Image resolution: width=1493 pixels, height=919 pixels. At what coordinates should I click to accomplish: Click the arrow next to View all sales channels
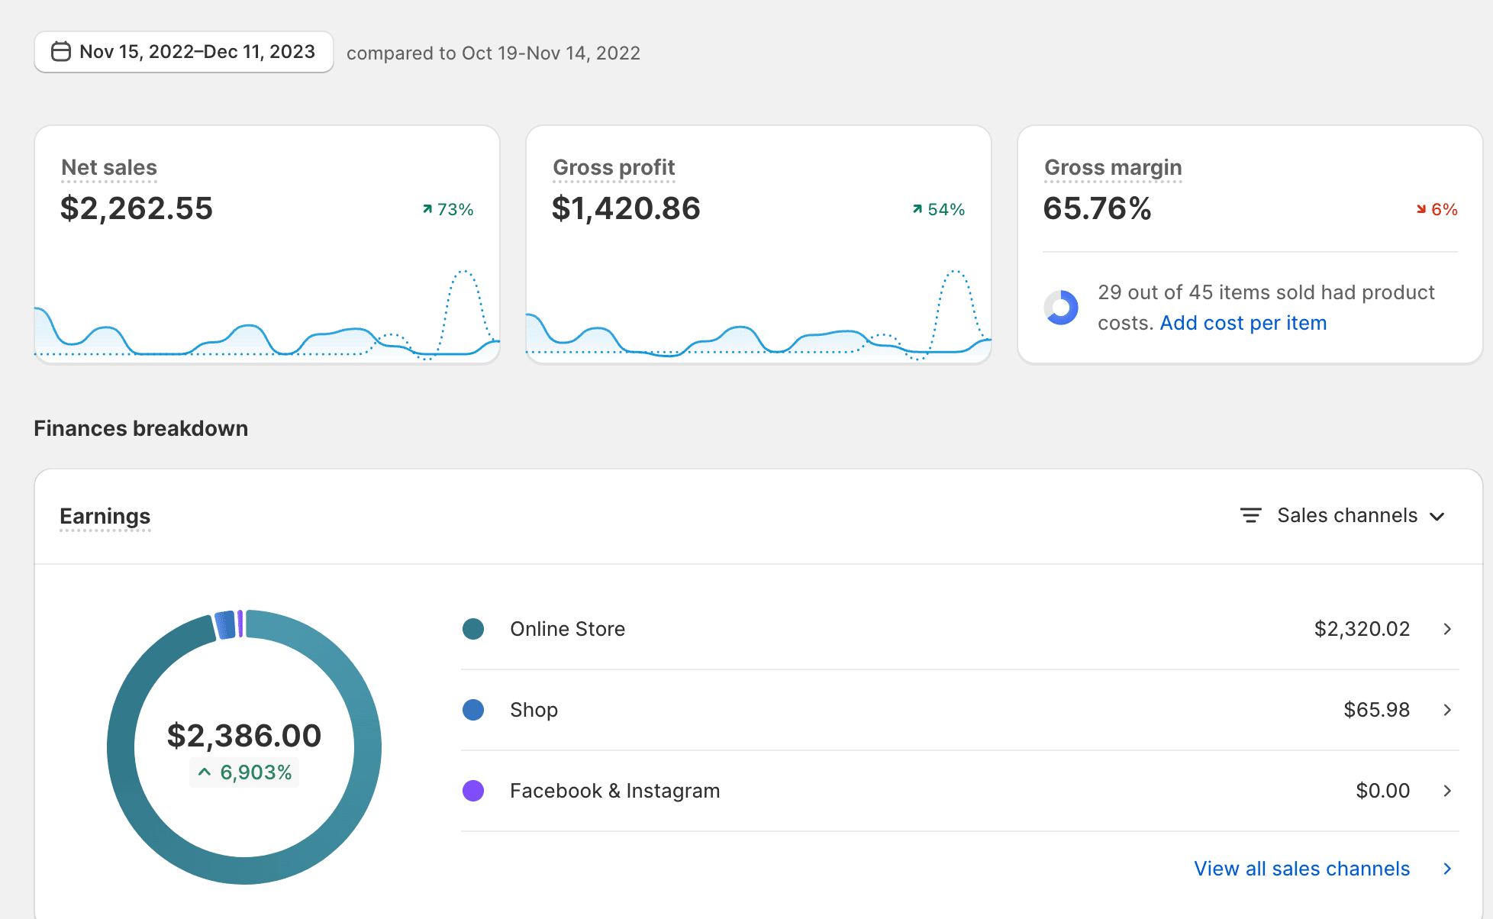(x=1447, y=869)
